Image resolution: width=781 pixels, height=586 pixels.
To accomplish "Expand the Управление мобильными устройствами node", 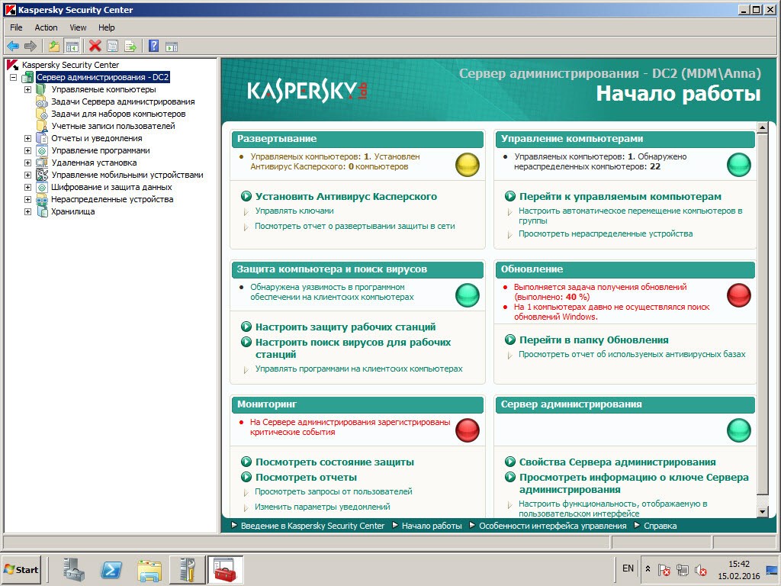I will coord(28,175).
